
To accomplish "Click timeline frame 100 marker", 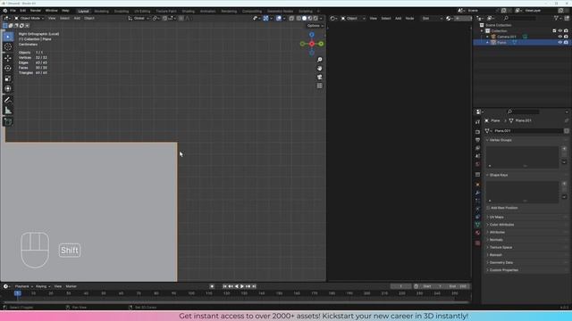I will coord(191,293).
